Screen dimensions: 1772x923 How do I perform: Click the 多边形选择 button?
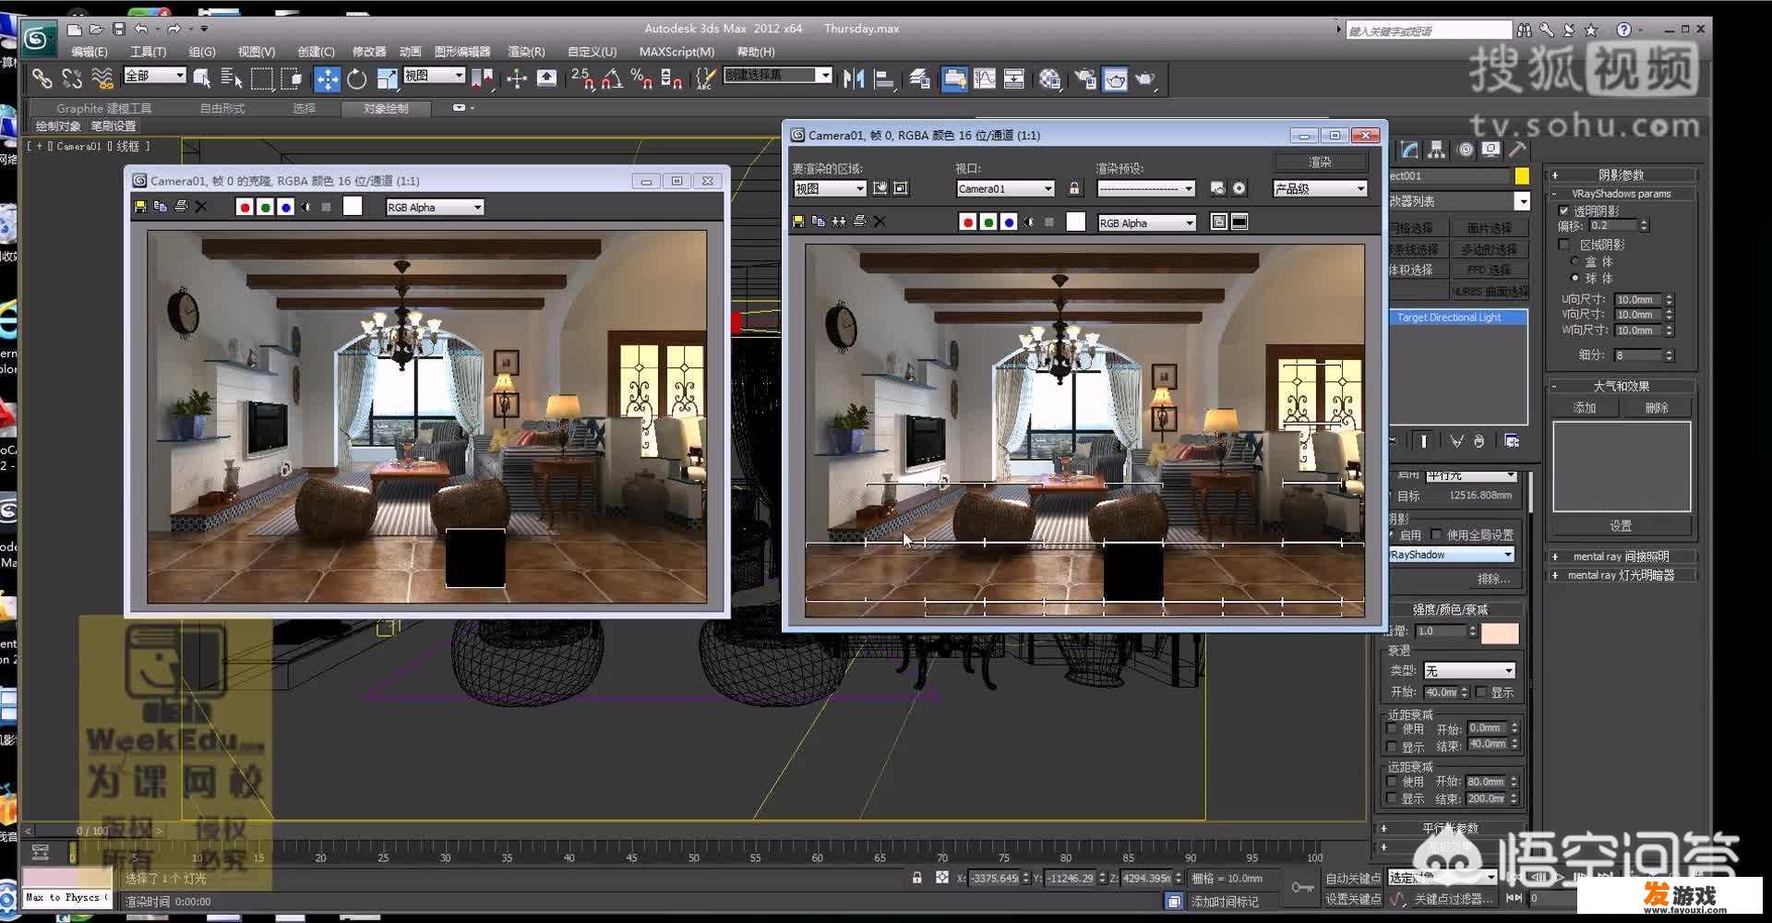pyautogui.click(x=1489, y=249)
